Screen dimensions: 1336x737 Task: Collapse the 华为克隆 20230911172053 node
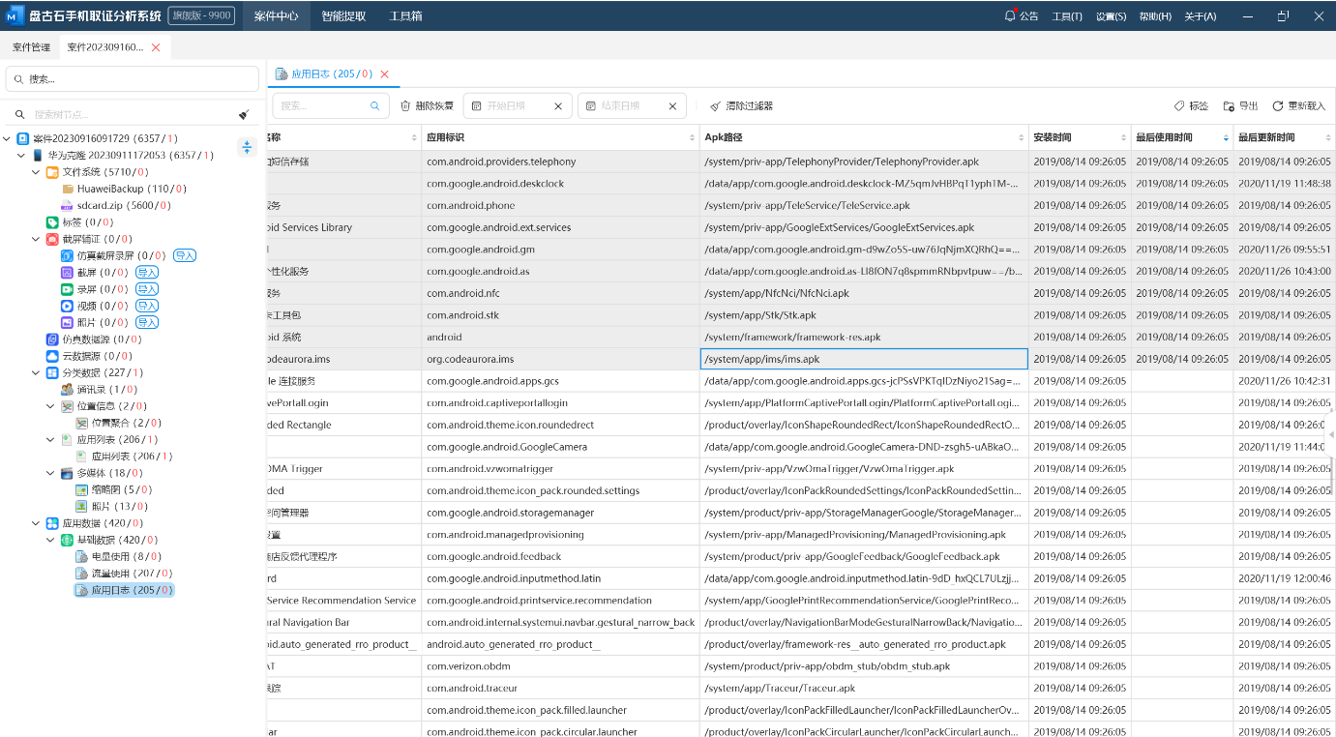[x=22, y=155]
